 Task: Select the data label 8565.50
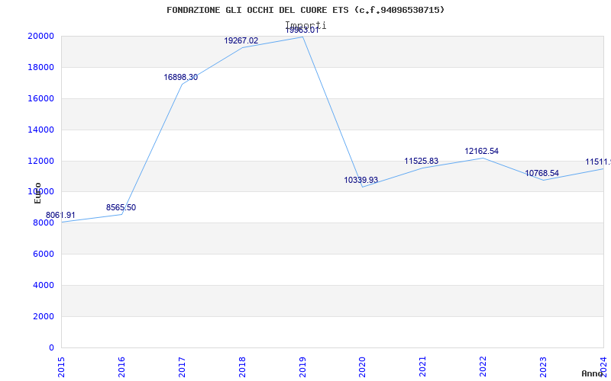121,207
